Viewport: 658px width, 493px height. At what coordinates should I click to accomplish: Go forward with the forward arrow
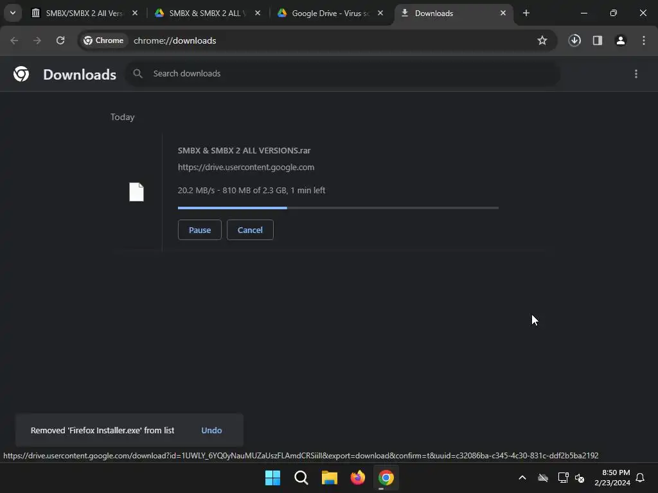pyautogui.click(x=37, y=40)
